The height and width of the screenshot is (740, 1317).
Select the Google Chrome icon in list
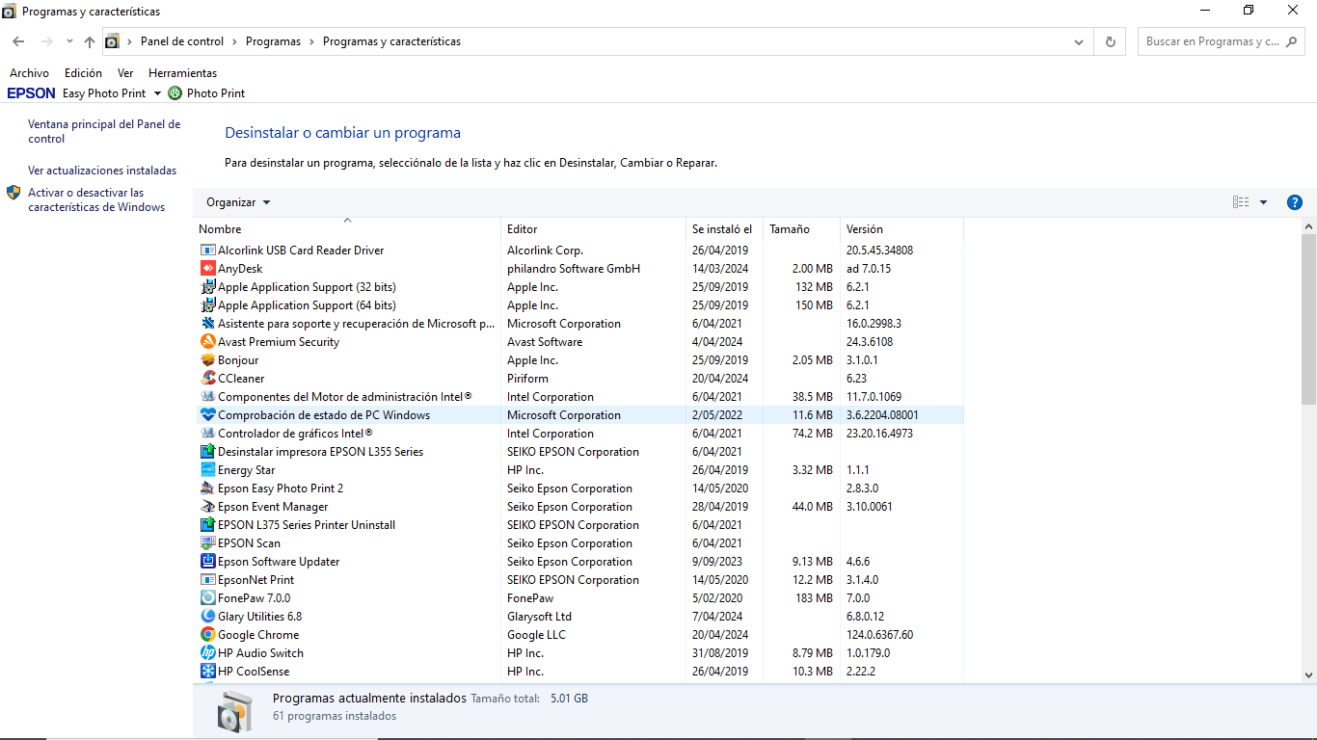pos(208,635)
